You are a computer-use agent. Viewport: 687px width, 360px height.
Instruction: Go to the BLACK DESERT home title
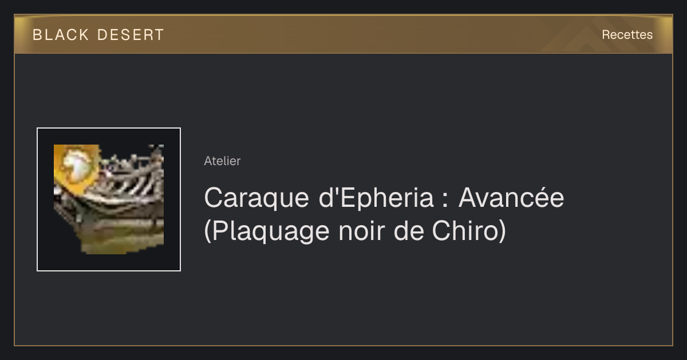(98, 35)
